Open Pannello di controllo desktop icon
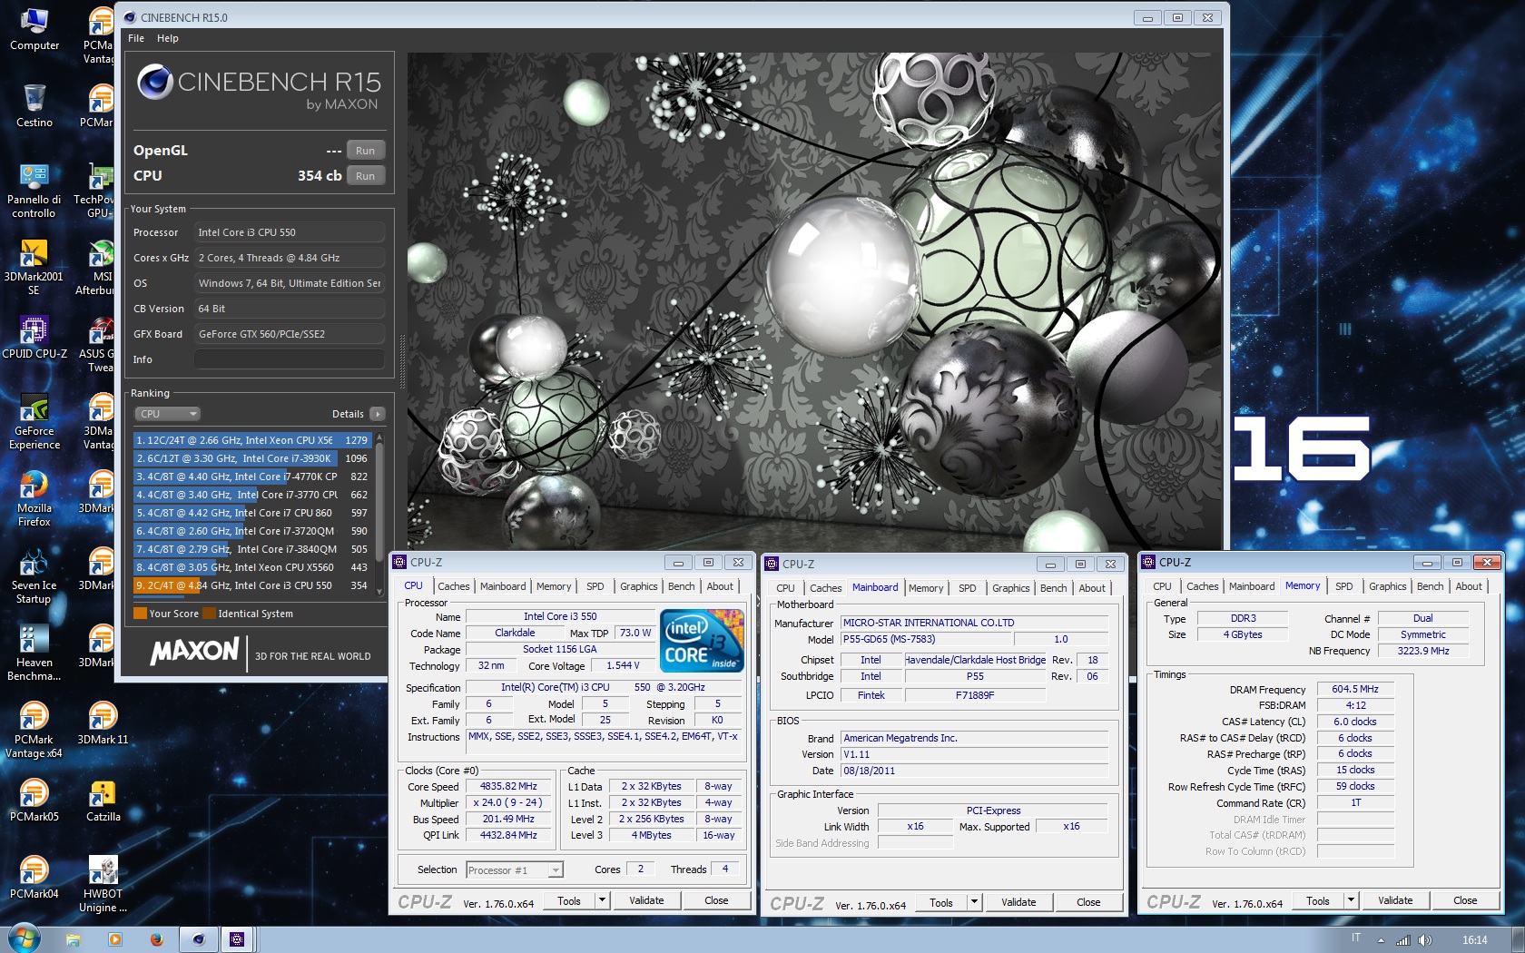Image resolution: width=1525 pixels, height=953 pixels. click(34, 191)
